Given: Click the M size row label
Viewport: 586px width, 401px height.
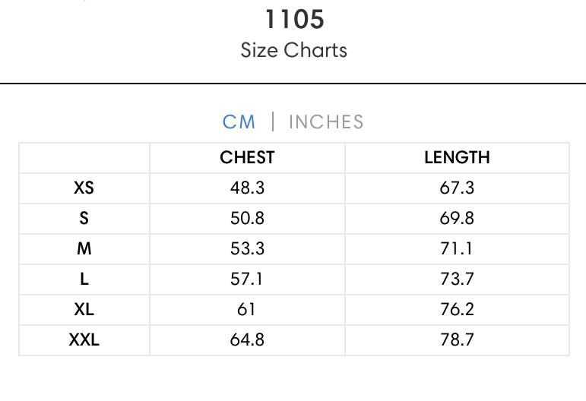Looking at the screenshot, I should 84,248.
